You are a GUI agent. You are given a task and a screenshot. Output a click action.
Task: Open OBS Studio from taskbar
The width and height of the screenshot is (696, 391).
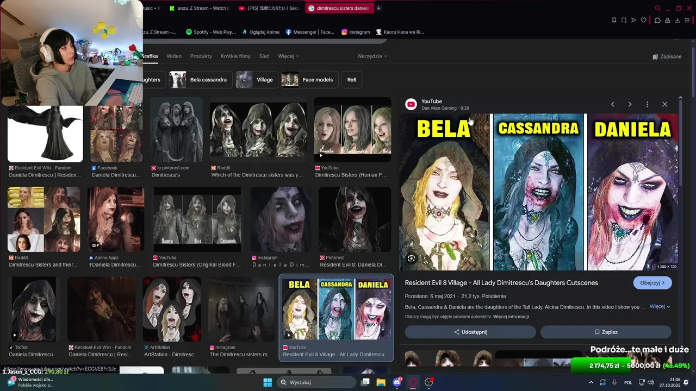pos(428,382)
